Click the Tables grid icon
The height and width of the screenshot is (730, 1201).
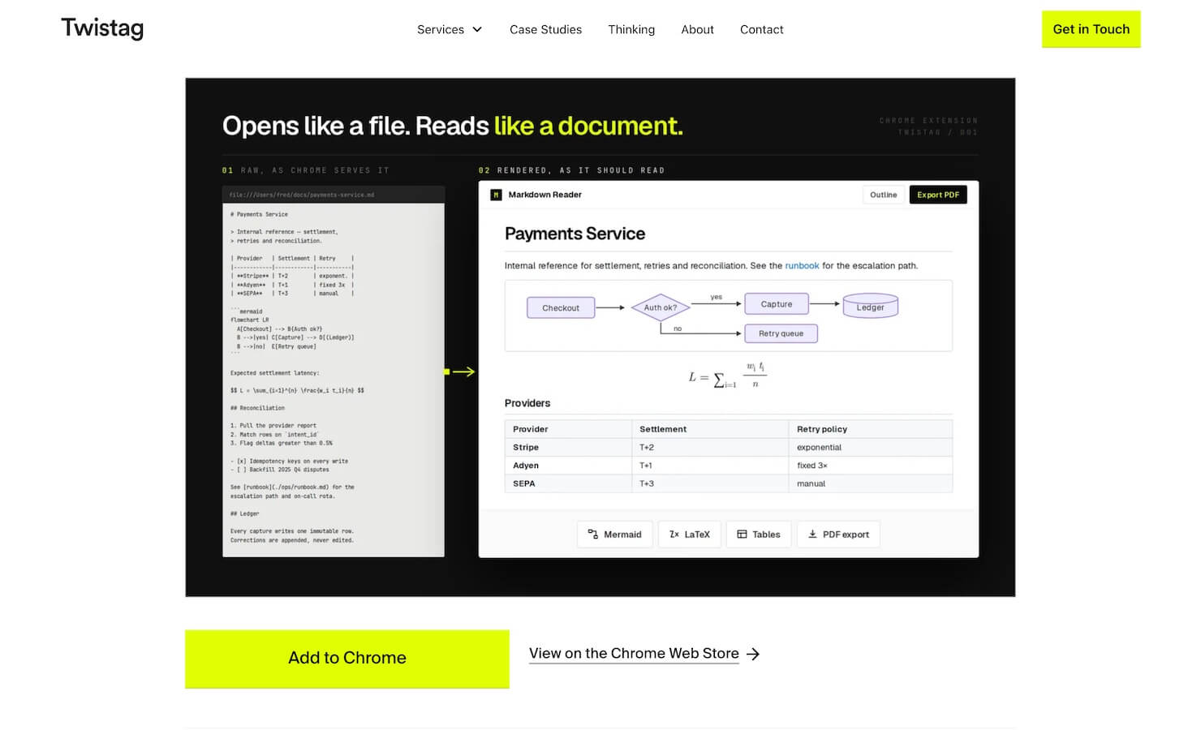(x=742, y=535)
